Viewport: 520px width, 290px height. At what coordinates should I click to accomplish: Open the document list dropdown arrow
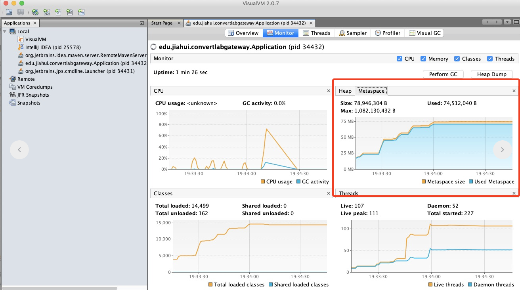[x=507, y=22]
